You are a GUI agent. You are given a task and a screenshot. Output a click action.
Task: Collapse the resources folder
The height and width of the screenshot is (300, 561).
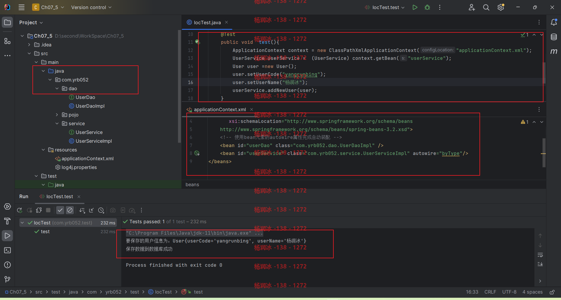(x=43, y=150)
